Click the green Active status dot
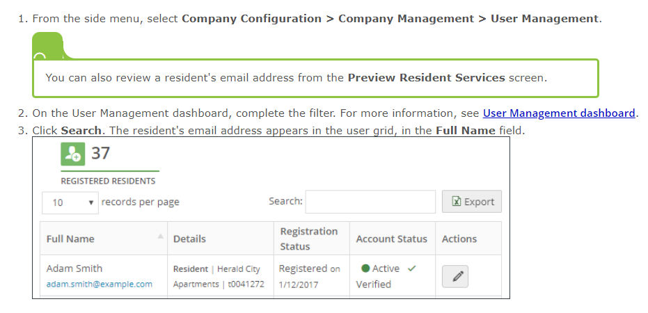 (365, 268)
